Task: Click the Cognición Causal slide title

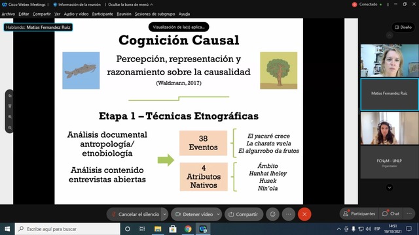Action: point(179,40)
